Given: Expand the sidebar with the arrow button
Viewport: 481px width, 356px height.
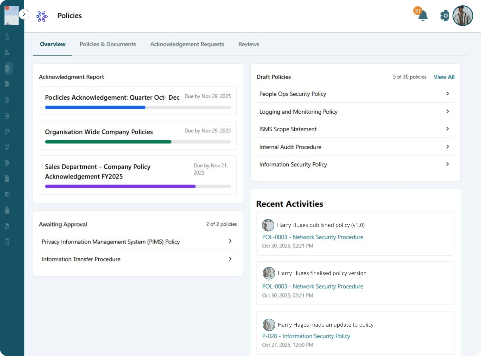Looking at the screenshot, I should tap(24, 14).
